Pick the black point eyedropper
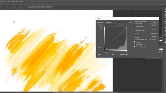Image resolution: width=166 pixels, height=93 pixels. (112, 55)
